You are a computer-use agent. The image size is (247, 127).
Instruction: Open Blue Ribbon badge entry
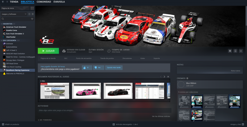210,84
